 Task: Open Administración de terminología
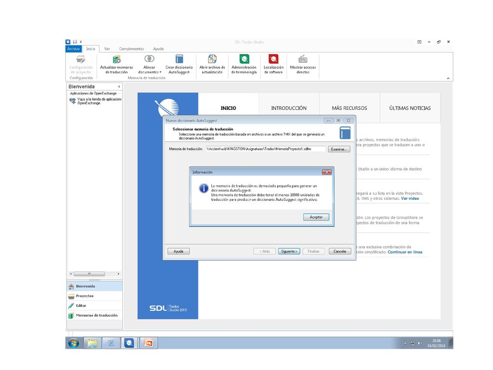(x=244, y=65)
